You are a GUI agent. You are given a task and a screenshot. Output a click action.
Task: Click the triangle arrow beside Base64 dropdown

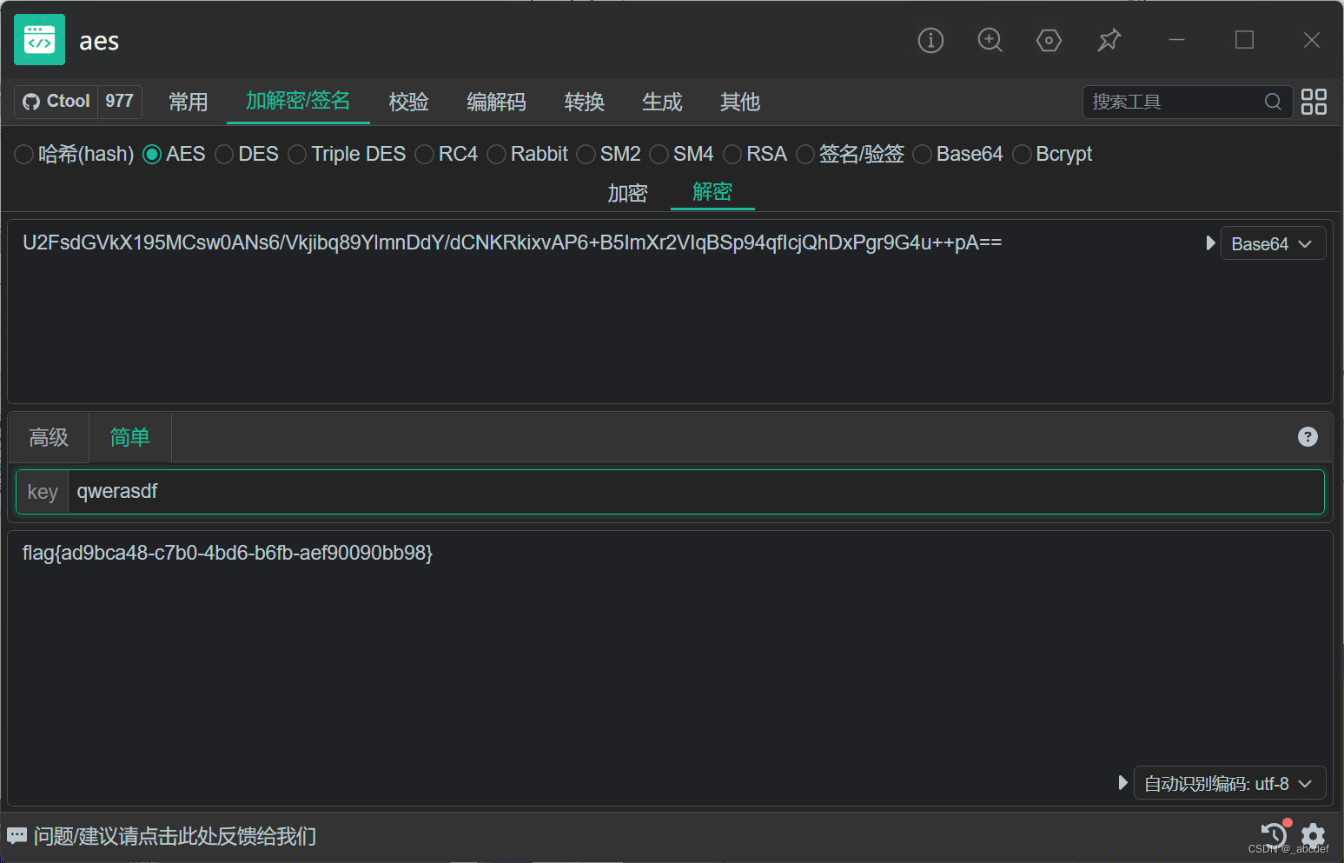[x=1210, y=243]
